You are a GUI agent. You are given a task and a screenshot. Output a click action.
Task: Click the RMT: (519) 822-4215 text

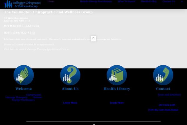(x=19, y=33)
